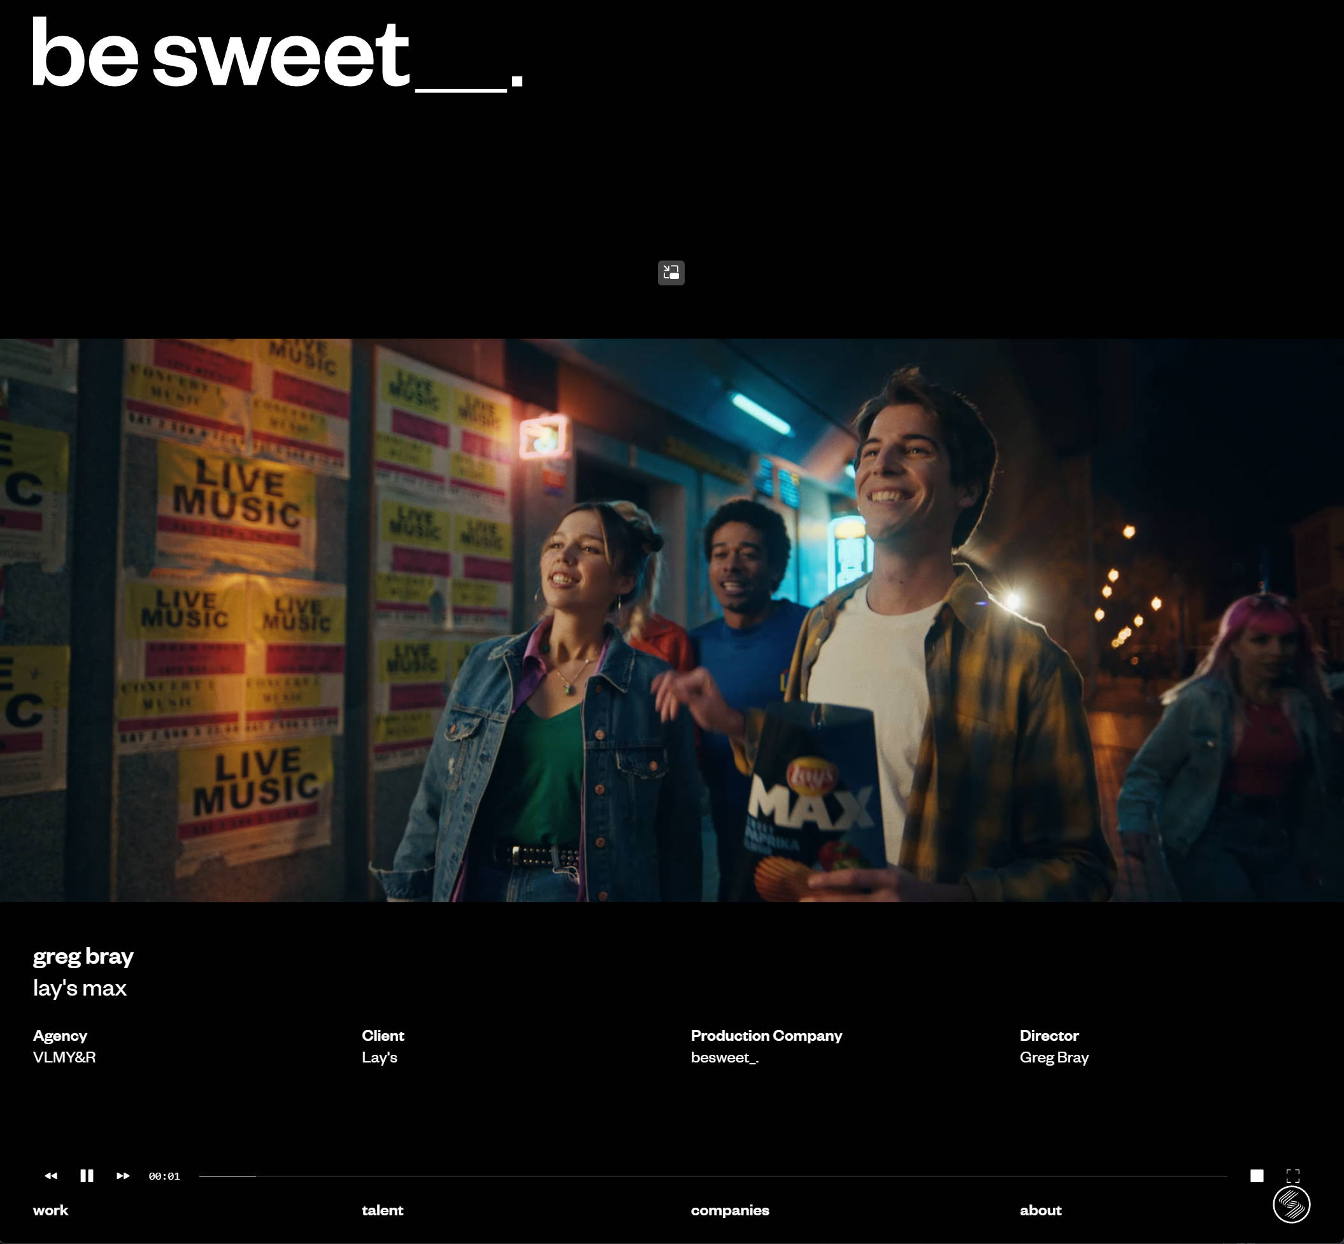Go to the be sweet homepage logo
The width and height of the screenshot is (1344, 1244).
pos(276,54)
